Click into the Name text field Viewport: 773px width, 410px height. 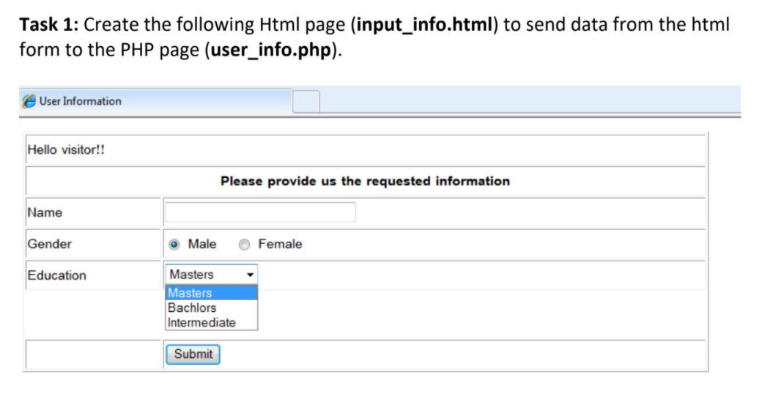point(260,212)
